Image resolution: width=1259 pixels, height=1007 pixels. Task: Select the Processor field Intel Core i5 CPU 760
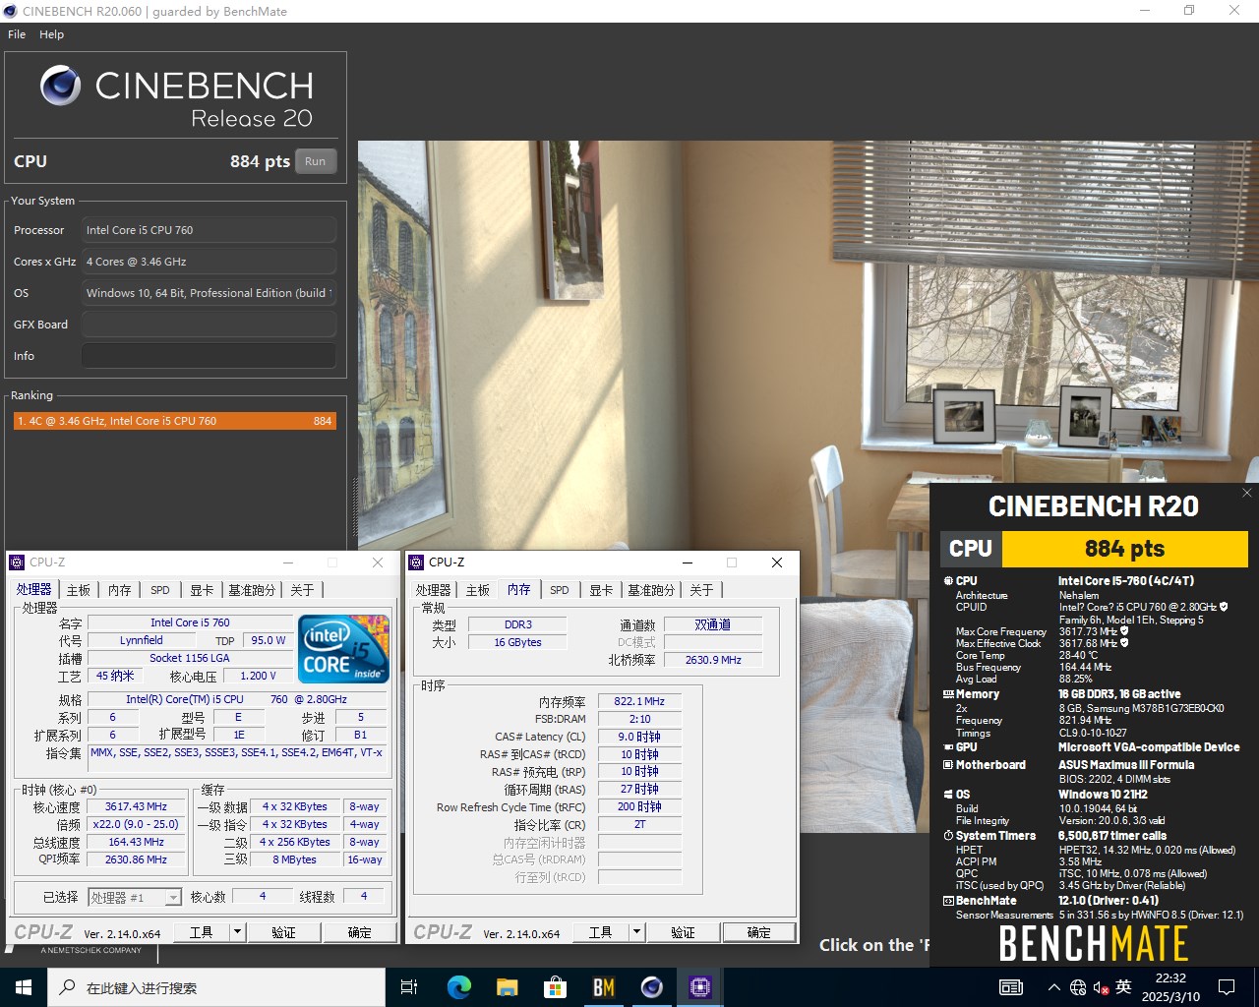[x=209, y=230]
